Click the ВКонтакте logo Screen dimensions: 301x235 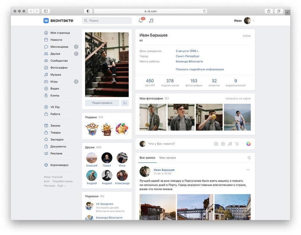[58, 21]
